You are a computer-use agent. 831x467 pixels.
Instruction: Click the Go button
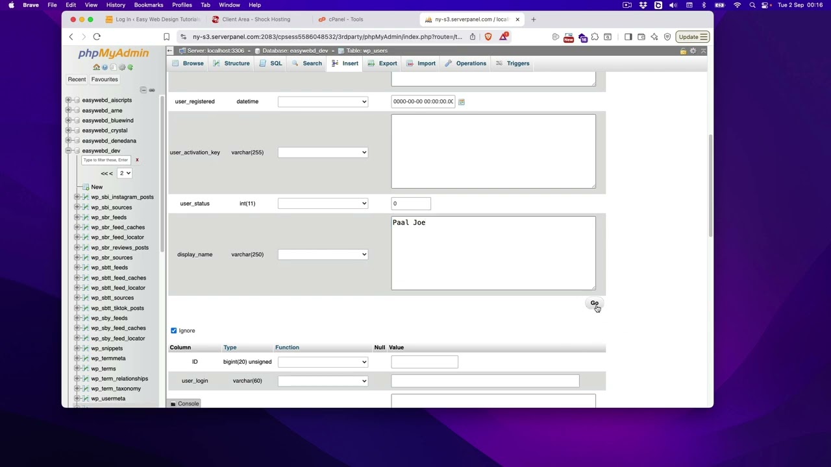(594, 303)
